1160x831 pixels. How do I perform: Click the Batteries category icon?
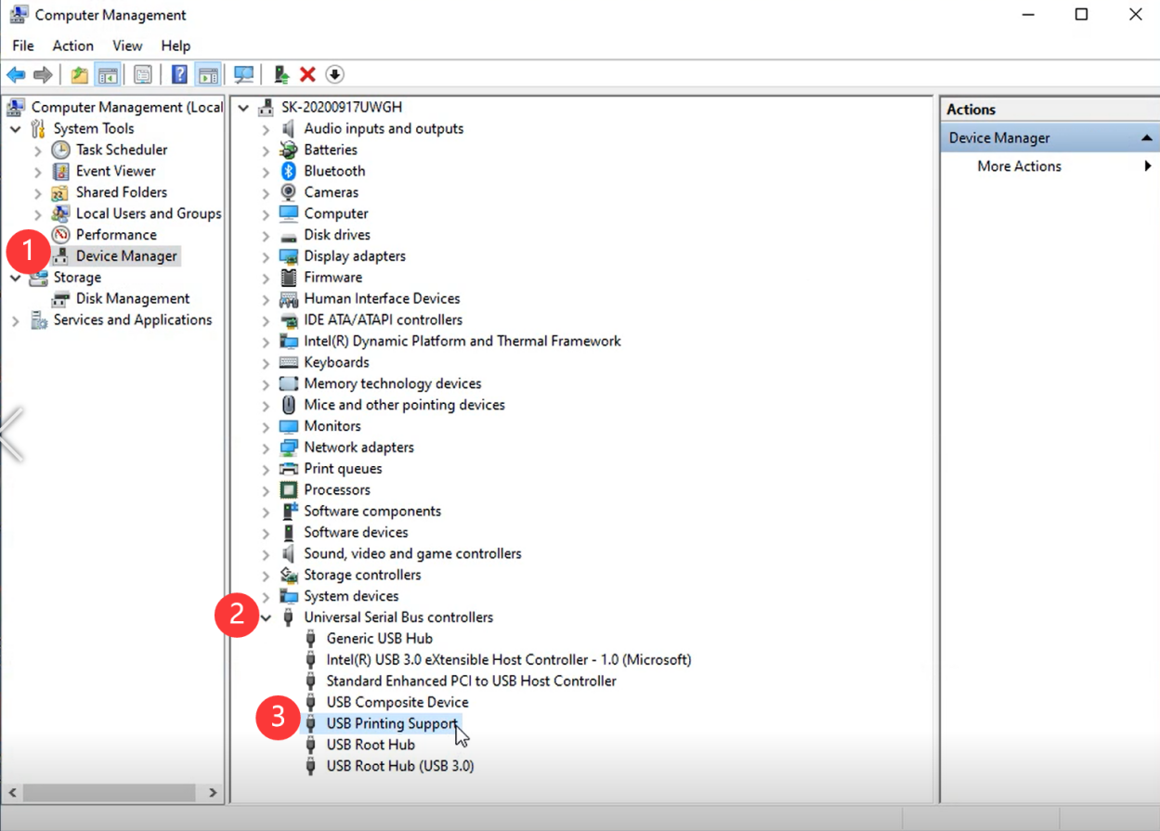click(289, 149)
